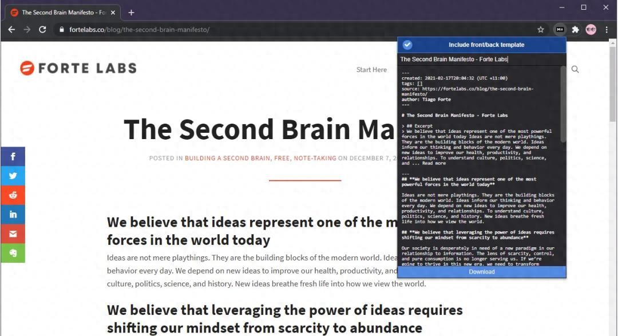This screenshot has height=336, width=618.
Task: Open the Chrome profile avatar
Action: (x=591, y=30)
